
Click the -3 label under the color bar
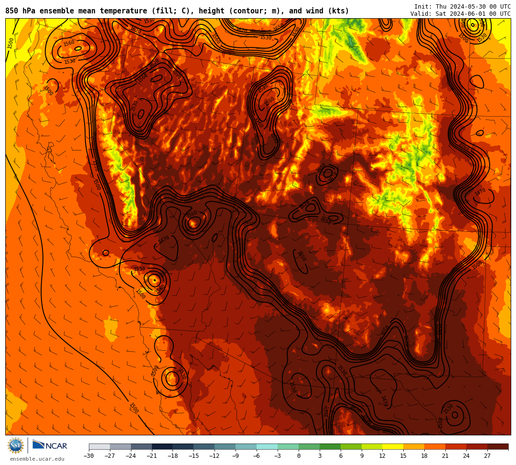click(278, 456)
